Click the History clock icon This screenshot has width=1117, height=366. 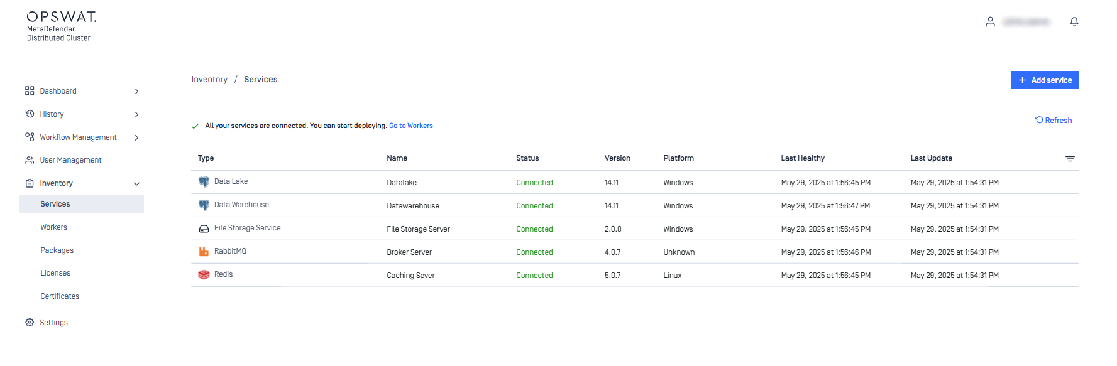(30, 114)
